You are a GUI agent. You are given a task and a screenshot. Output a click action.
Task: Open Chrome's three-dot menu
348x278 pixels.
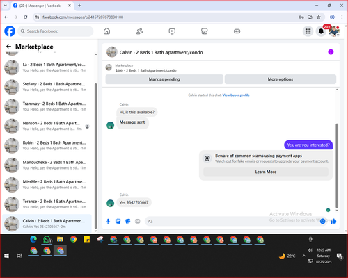point(342,17)
